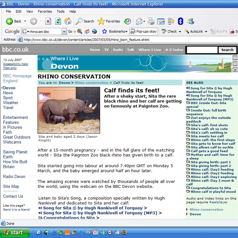Go to the browser Home page icon
The height and width of the screenshot is (238, 238).
click(68, 21)
